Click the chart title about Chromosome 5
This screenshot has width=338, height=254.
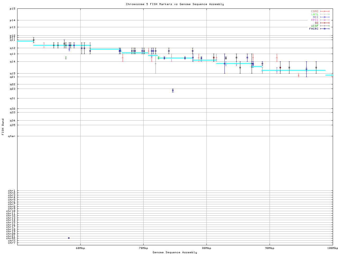coord(175,4)
